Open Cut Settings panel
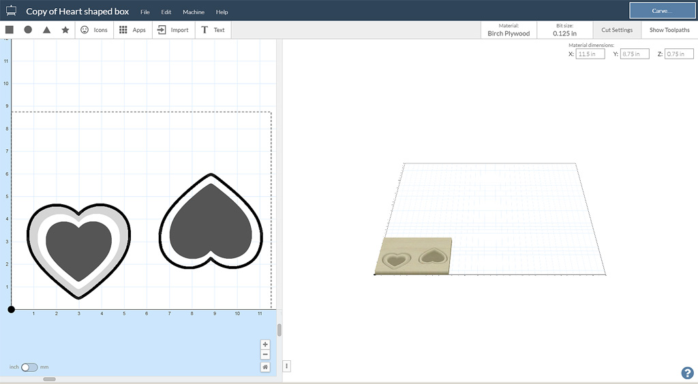The height and width of the screenshot is (384, 698). pyautogui.click(x=617, y=30)
